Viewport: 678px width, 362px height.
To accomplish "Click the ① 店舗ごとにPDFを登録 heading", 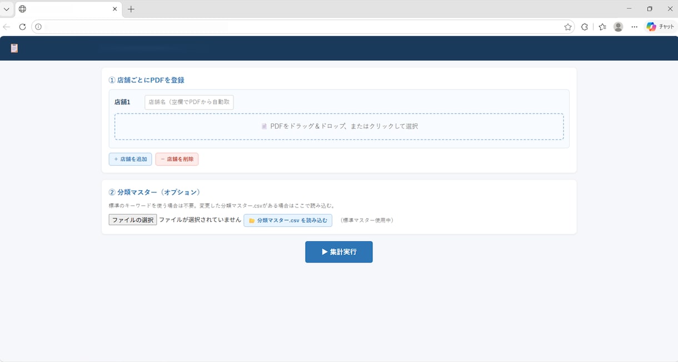I will coord(147,80).
